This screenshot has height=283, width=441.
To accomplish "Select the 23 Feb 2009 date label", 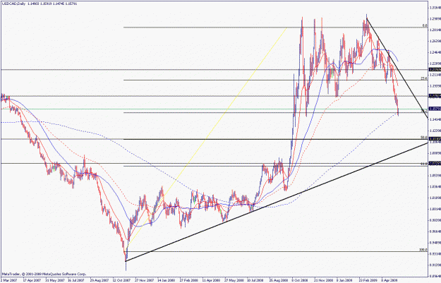I will (368, 280).
